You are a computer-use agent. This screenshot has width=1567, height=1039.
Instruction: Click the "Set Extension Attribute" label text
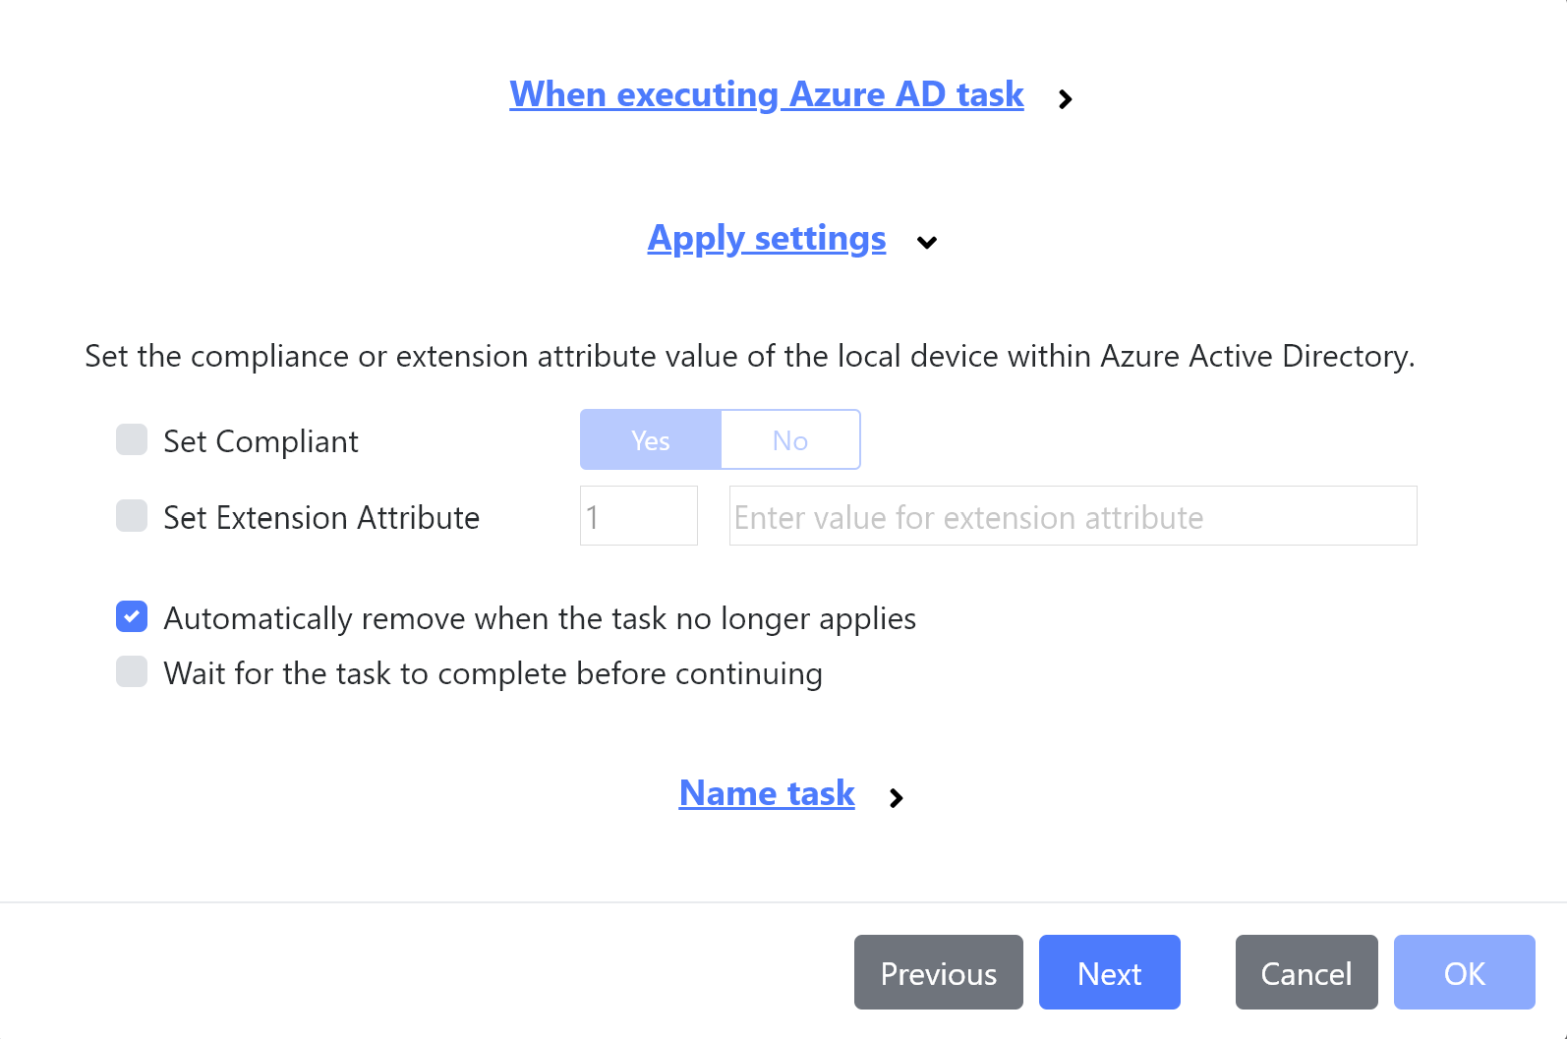(321, 517)
